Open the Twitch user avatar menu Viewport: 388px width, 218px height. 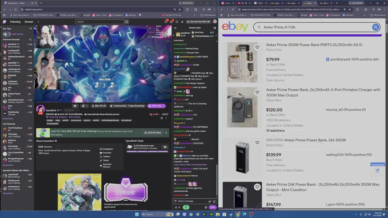(215, 21)
